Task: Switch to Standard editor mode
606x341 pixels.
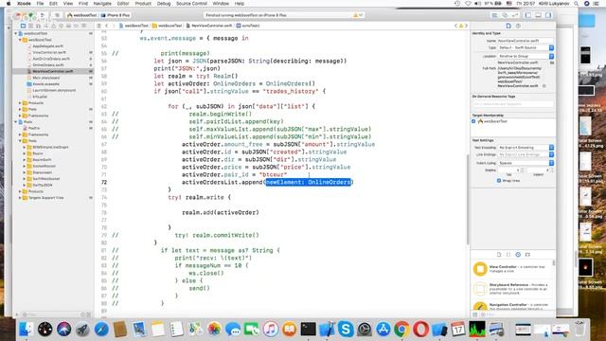Action: pyautogui.click(x=494, y=15)
